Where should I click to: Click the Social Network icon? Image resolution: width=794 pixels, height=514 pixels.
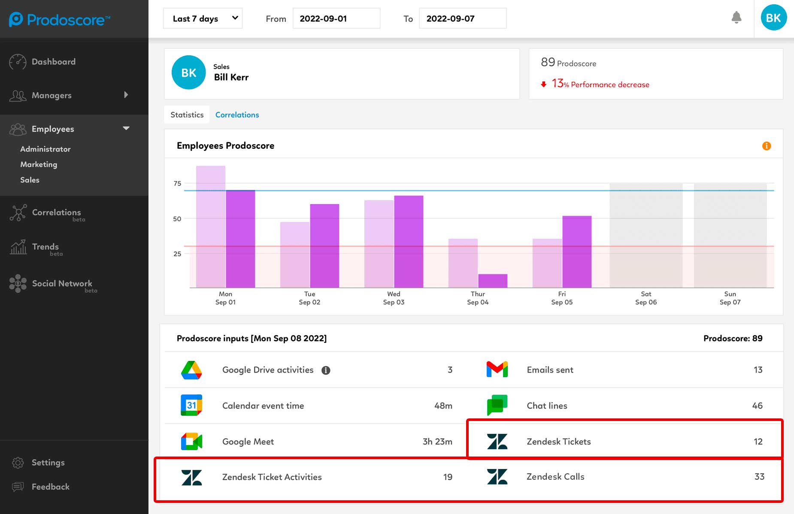18,284
